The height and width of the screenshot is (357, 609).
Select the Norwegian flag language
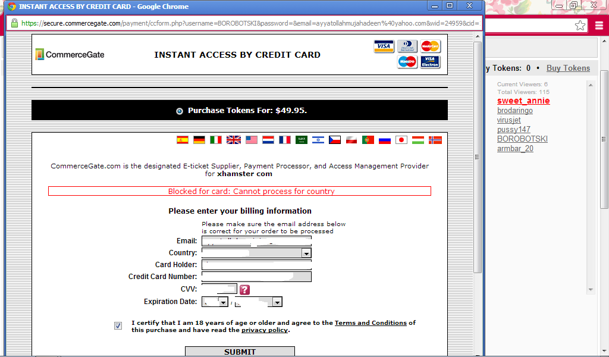435,140
